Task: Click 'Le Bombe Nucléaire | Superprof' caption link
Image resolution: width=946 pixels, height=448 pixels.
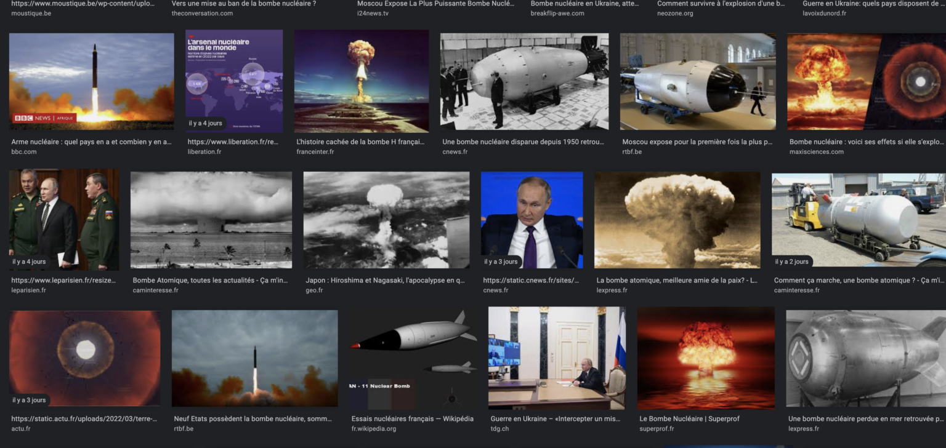Action: coord(689,419)
